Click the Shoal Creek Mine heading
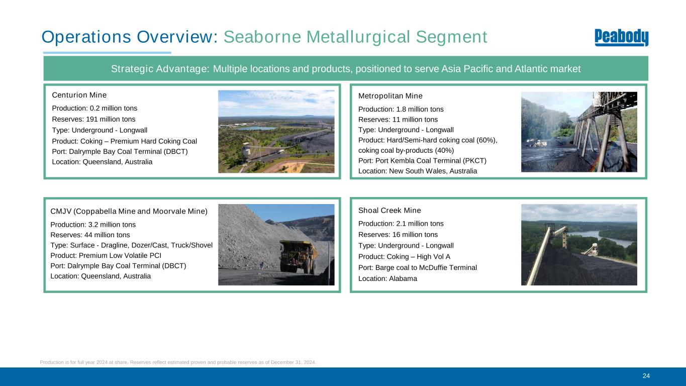This screenshot has width=686, height=386. tap(389, 210)
